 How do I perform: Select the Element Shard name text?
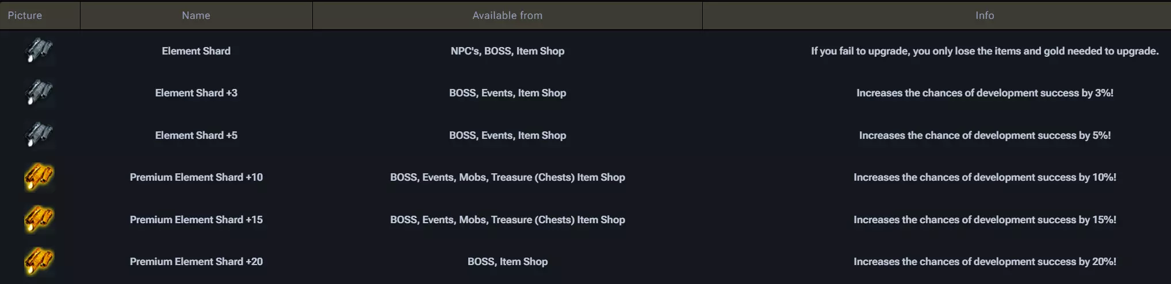(196, 51)
